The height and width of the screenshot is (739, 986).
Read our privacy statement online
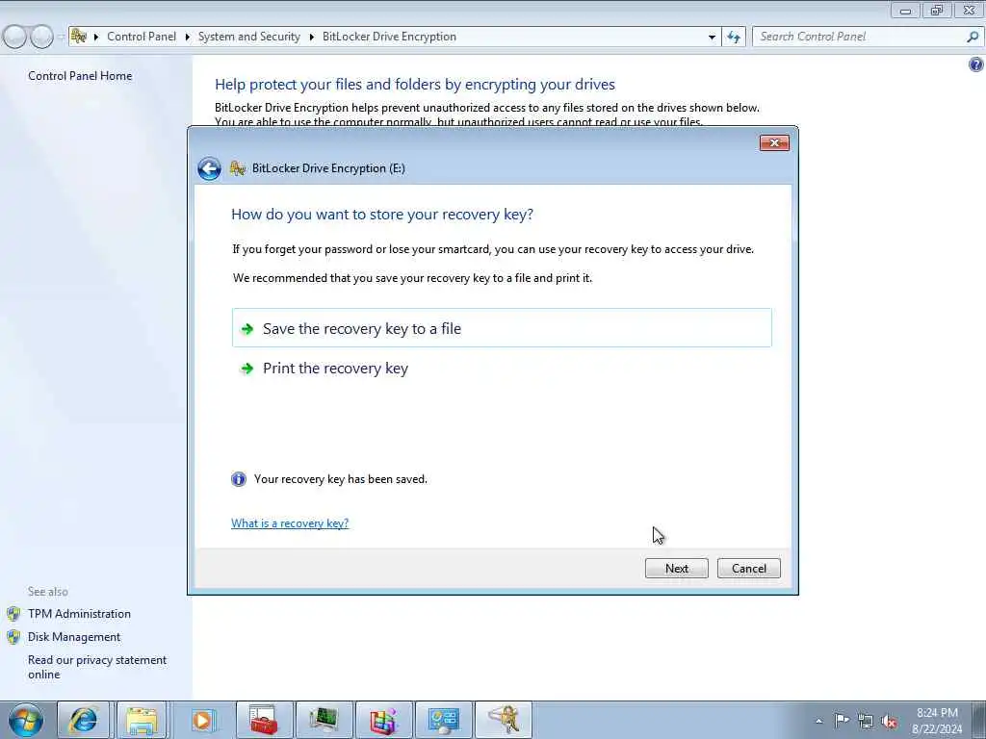coord(97,667)
